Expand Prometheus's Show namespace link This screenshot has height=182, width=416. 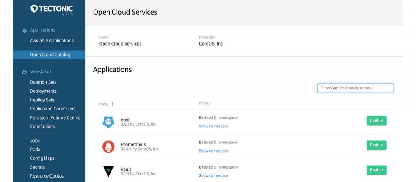(x=214, y=151)
